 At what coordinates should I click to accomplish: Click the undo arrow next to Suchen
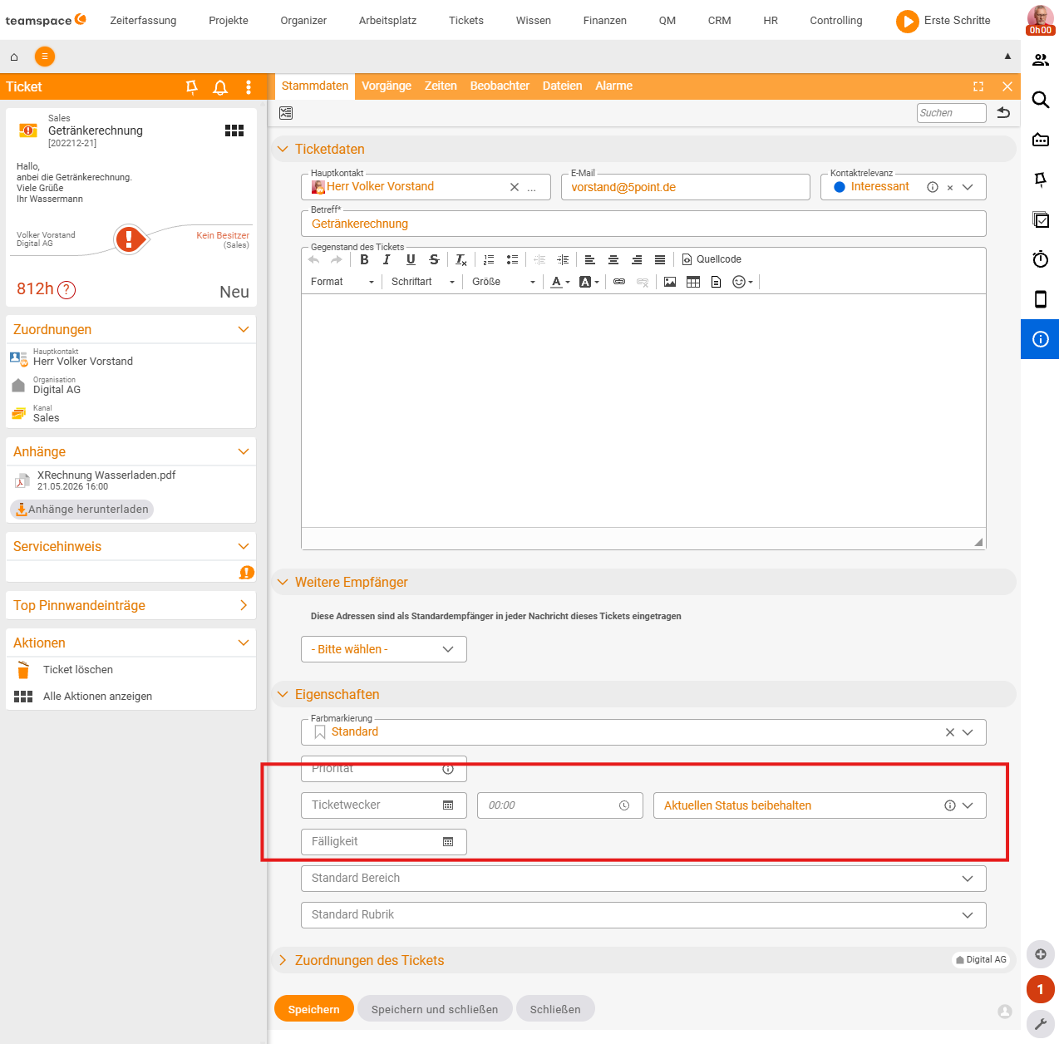coord(1003,112)
